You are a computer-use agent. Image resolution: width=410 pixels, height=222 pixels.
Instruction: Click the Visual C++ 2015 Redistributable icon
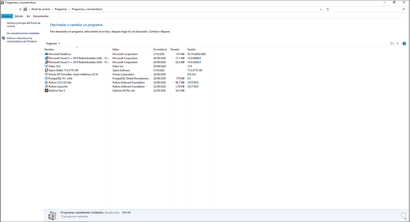pyautogui.click(x=46, y=62)
